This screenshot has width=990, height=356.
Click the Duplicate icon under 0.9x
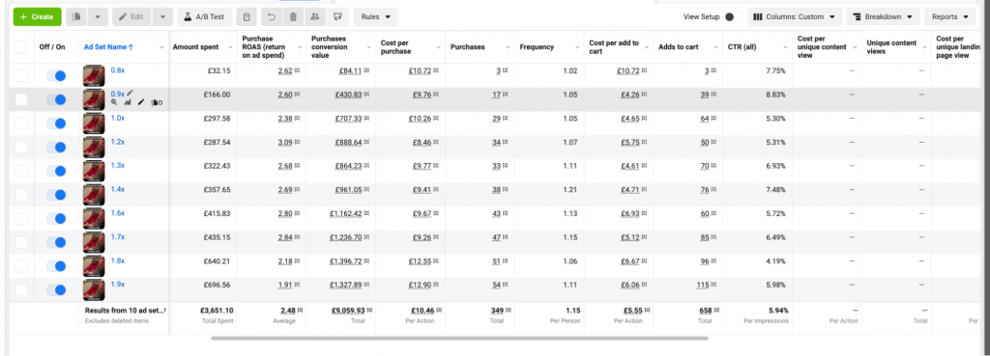click(x=156, y=102)
